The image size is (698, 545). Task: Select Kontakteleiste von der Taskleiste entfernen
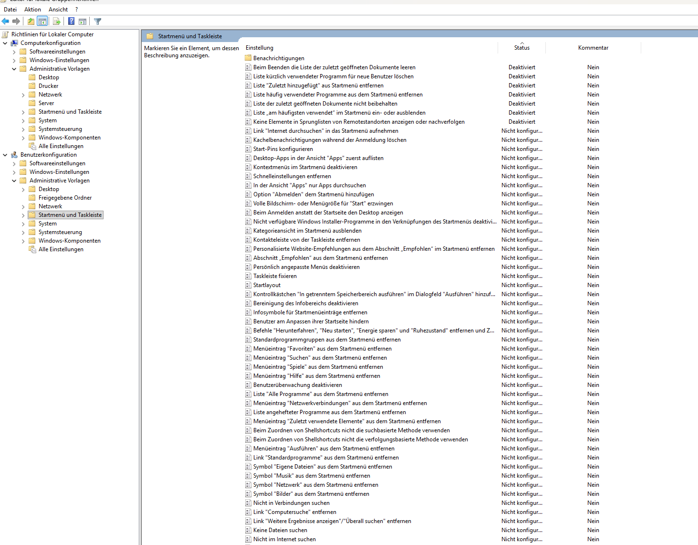point(306,240)
